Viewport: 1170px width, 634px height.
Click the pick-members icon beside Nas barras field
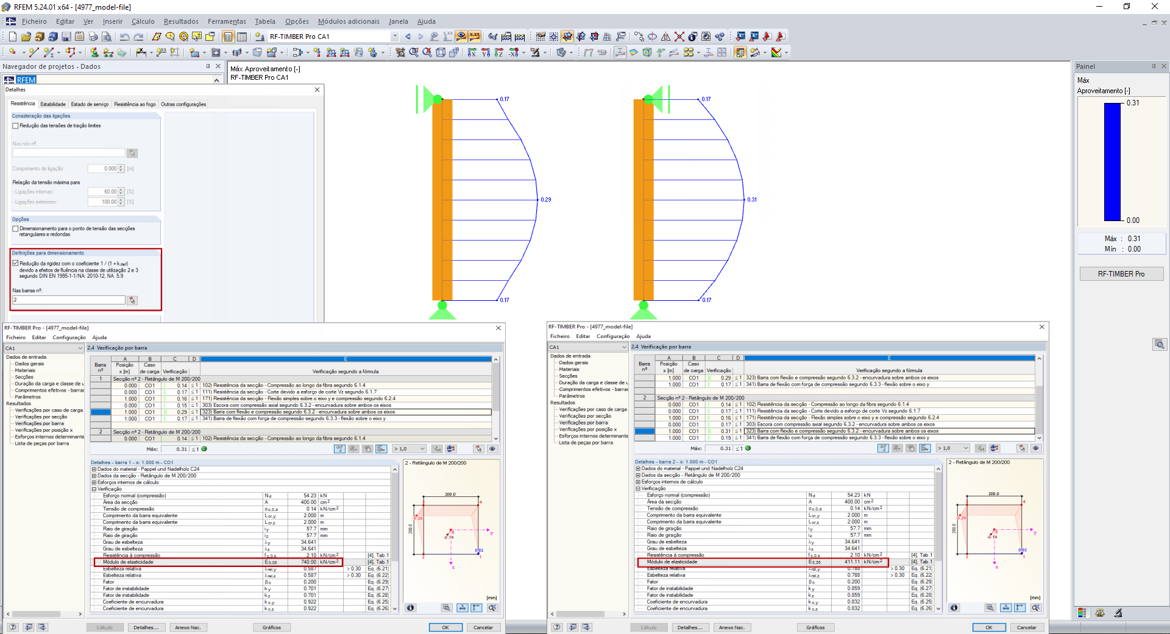(x=132, y=300)
